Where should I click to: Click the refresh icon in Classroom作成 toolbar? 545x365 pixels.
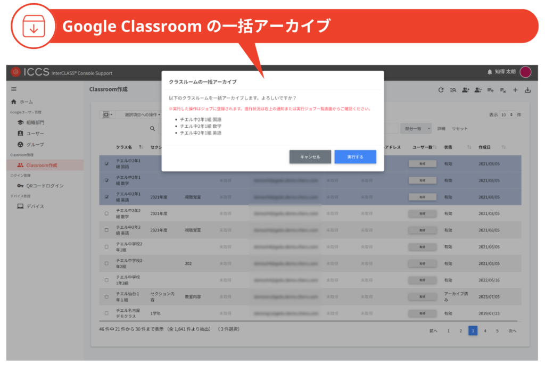441,90
